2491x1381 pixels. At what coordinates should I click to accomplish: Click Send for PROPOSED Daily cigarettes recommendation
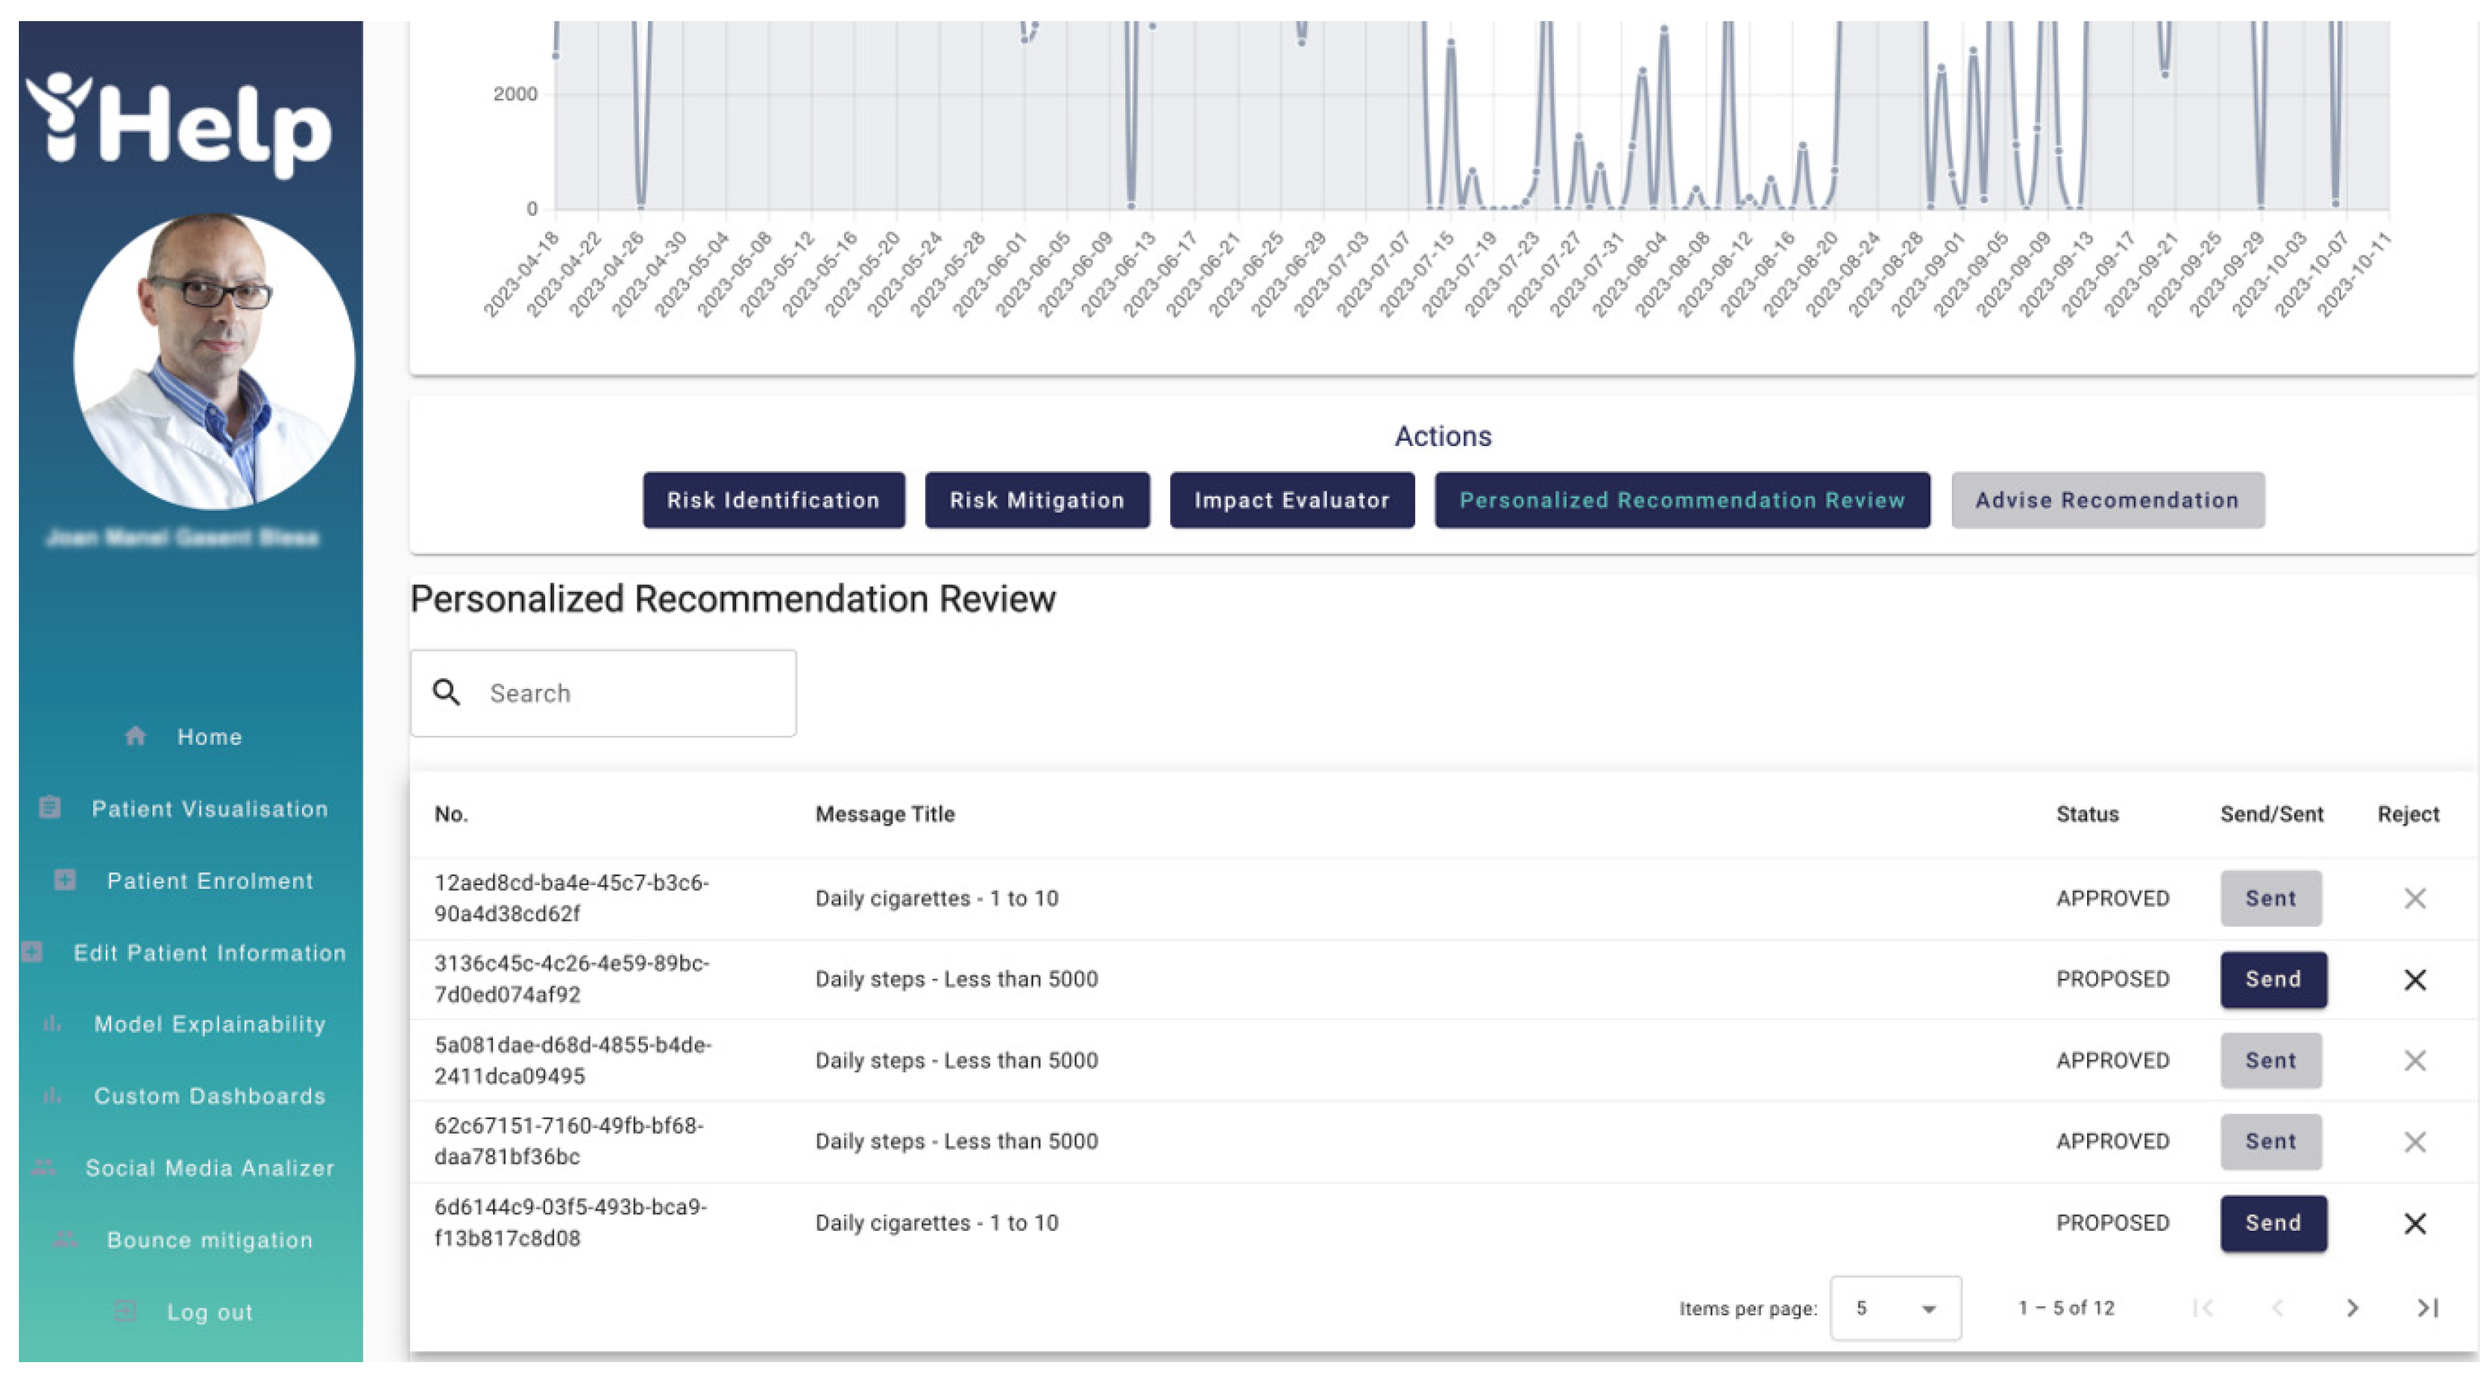click(2274, 1221)
